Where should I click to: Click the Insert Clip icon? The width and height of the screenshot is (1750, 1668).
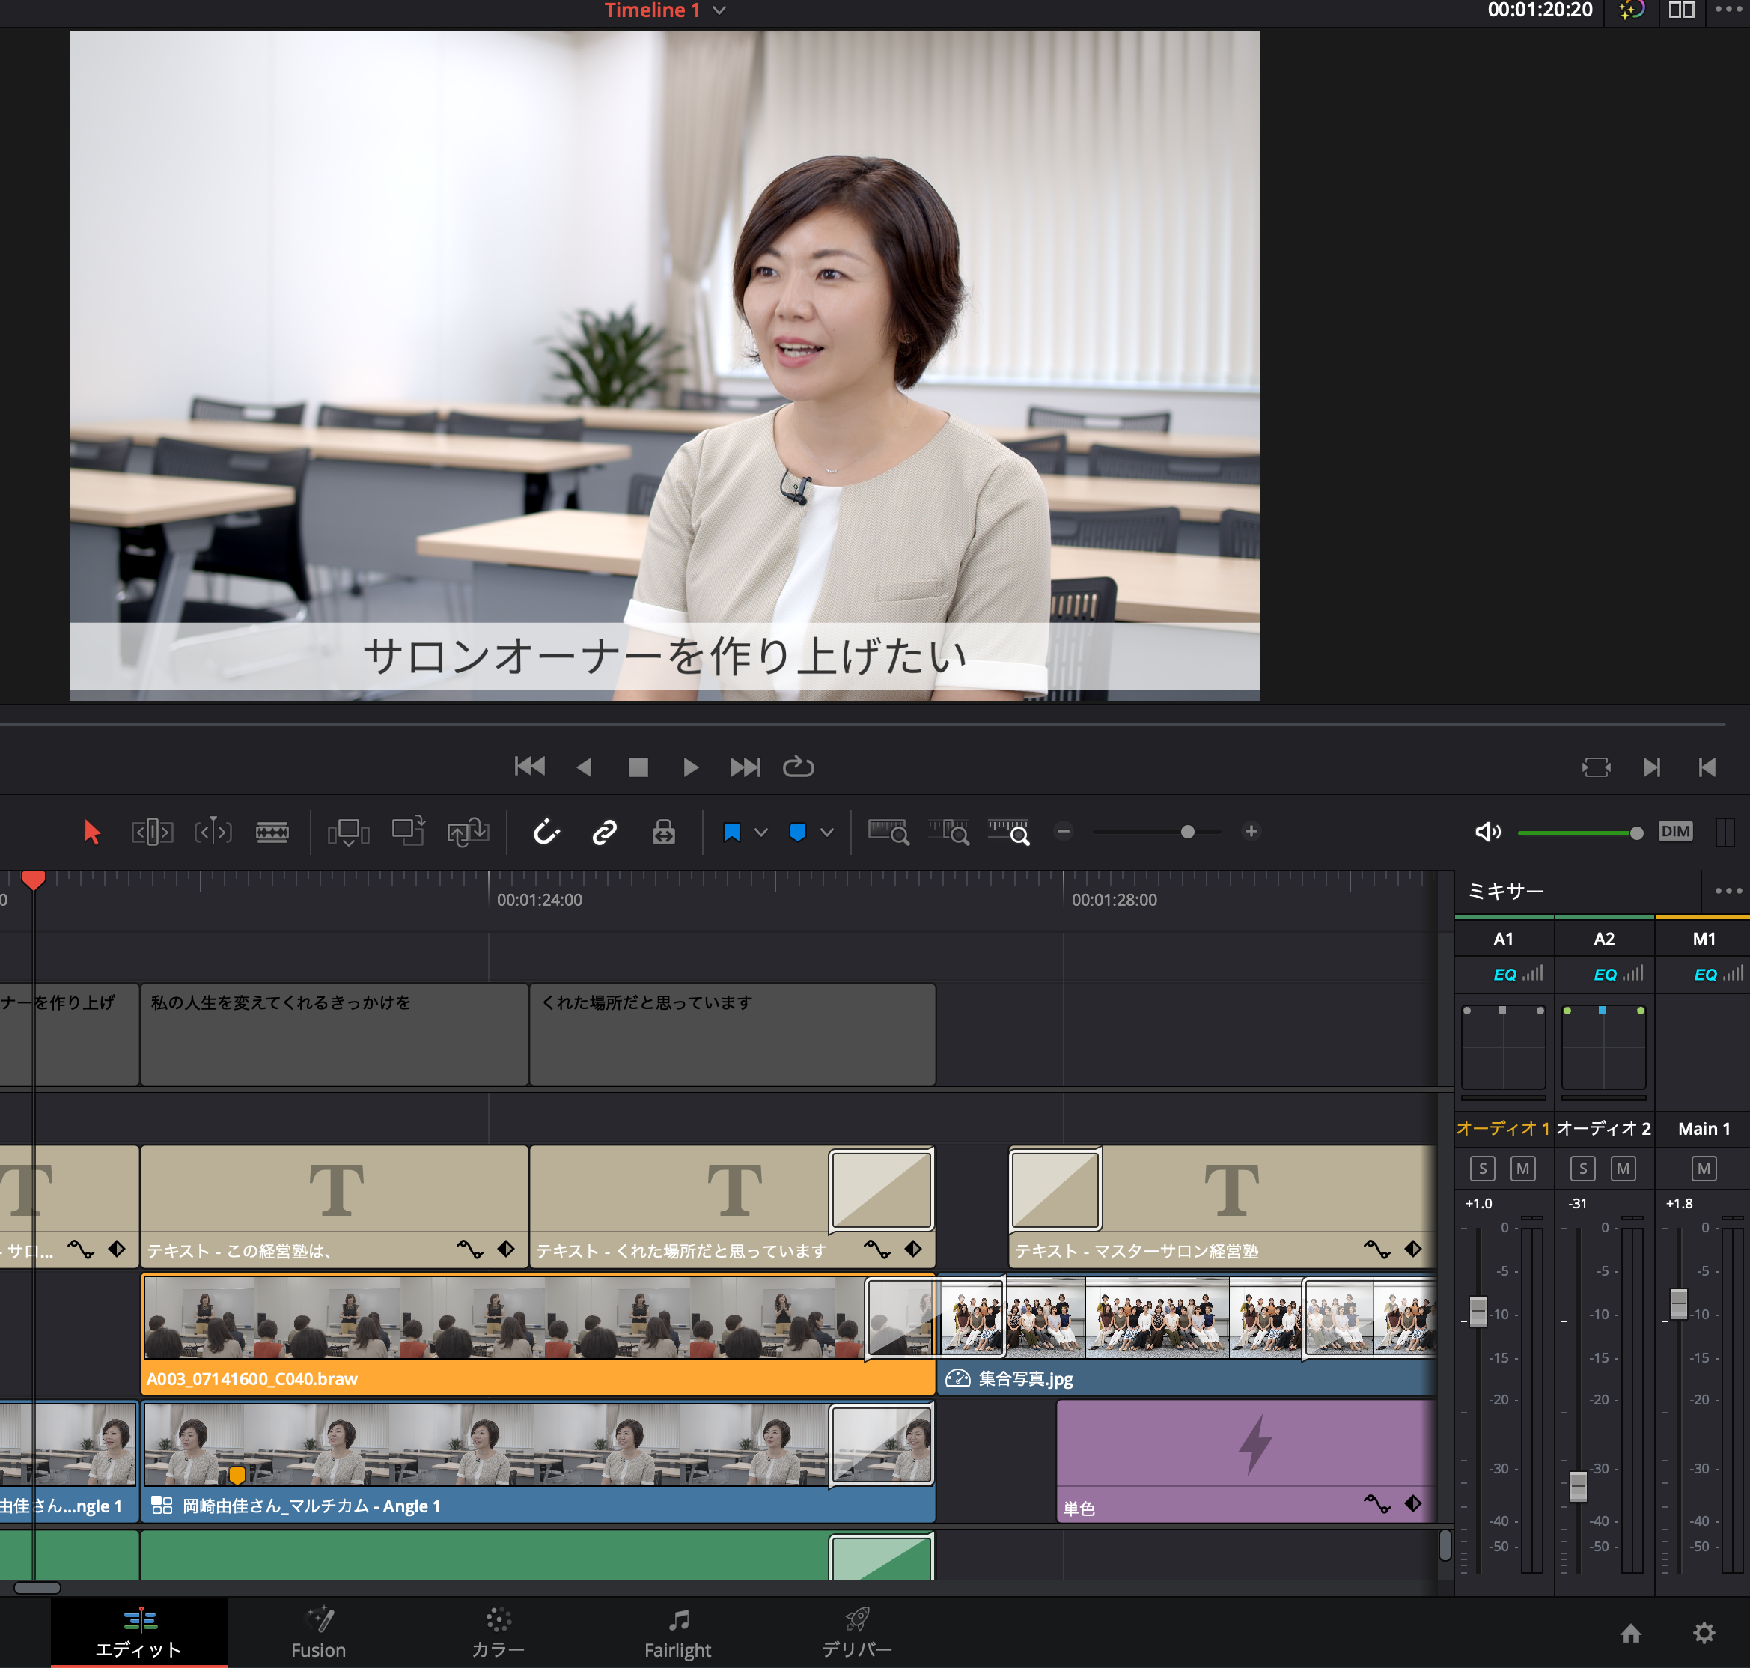click(x=348, y=833)
